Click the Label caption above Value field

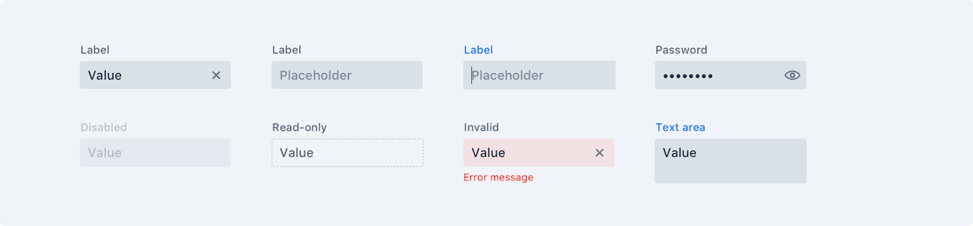tap(95, 50)
